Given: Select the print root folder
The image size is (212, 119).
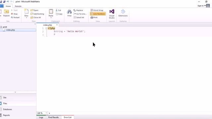Looking at the screenshot, I should 5,27.
